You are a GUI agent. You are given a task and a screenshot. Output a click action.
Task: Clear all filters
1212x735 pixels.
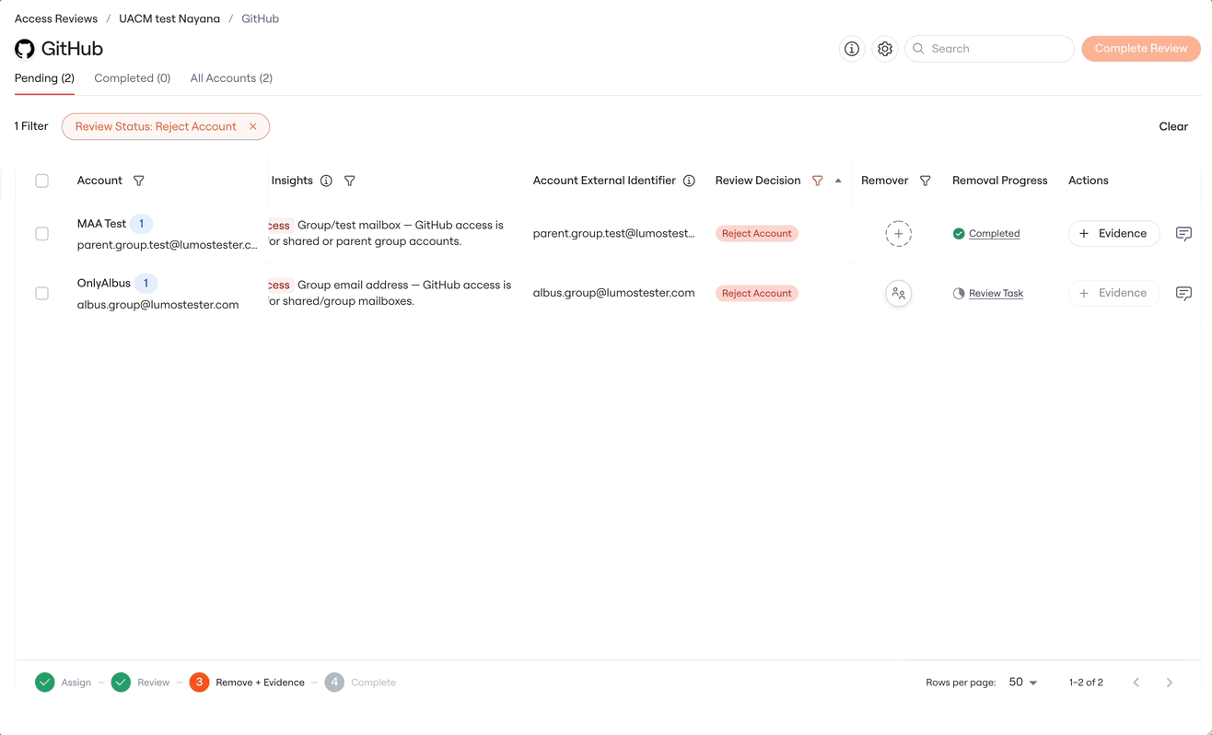[1173, 126]
